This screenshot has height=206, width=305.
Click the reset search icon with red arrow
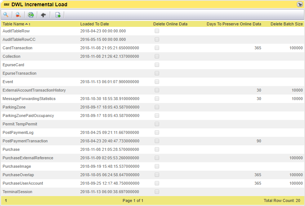(18, 15)
